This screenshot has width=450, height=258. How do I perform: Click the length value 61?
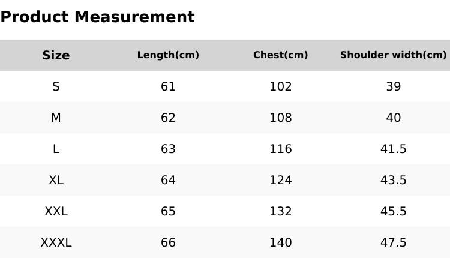point(168,86)
